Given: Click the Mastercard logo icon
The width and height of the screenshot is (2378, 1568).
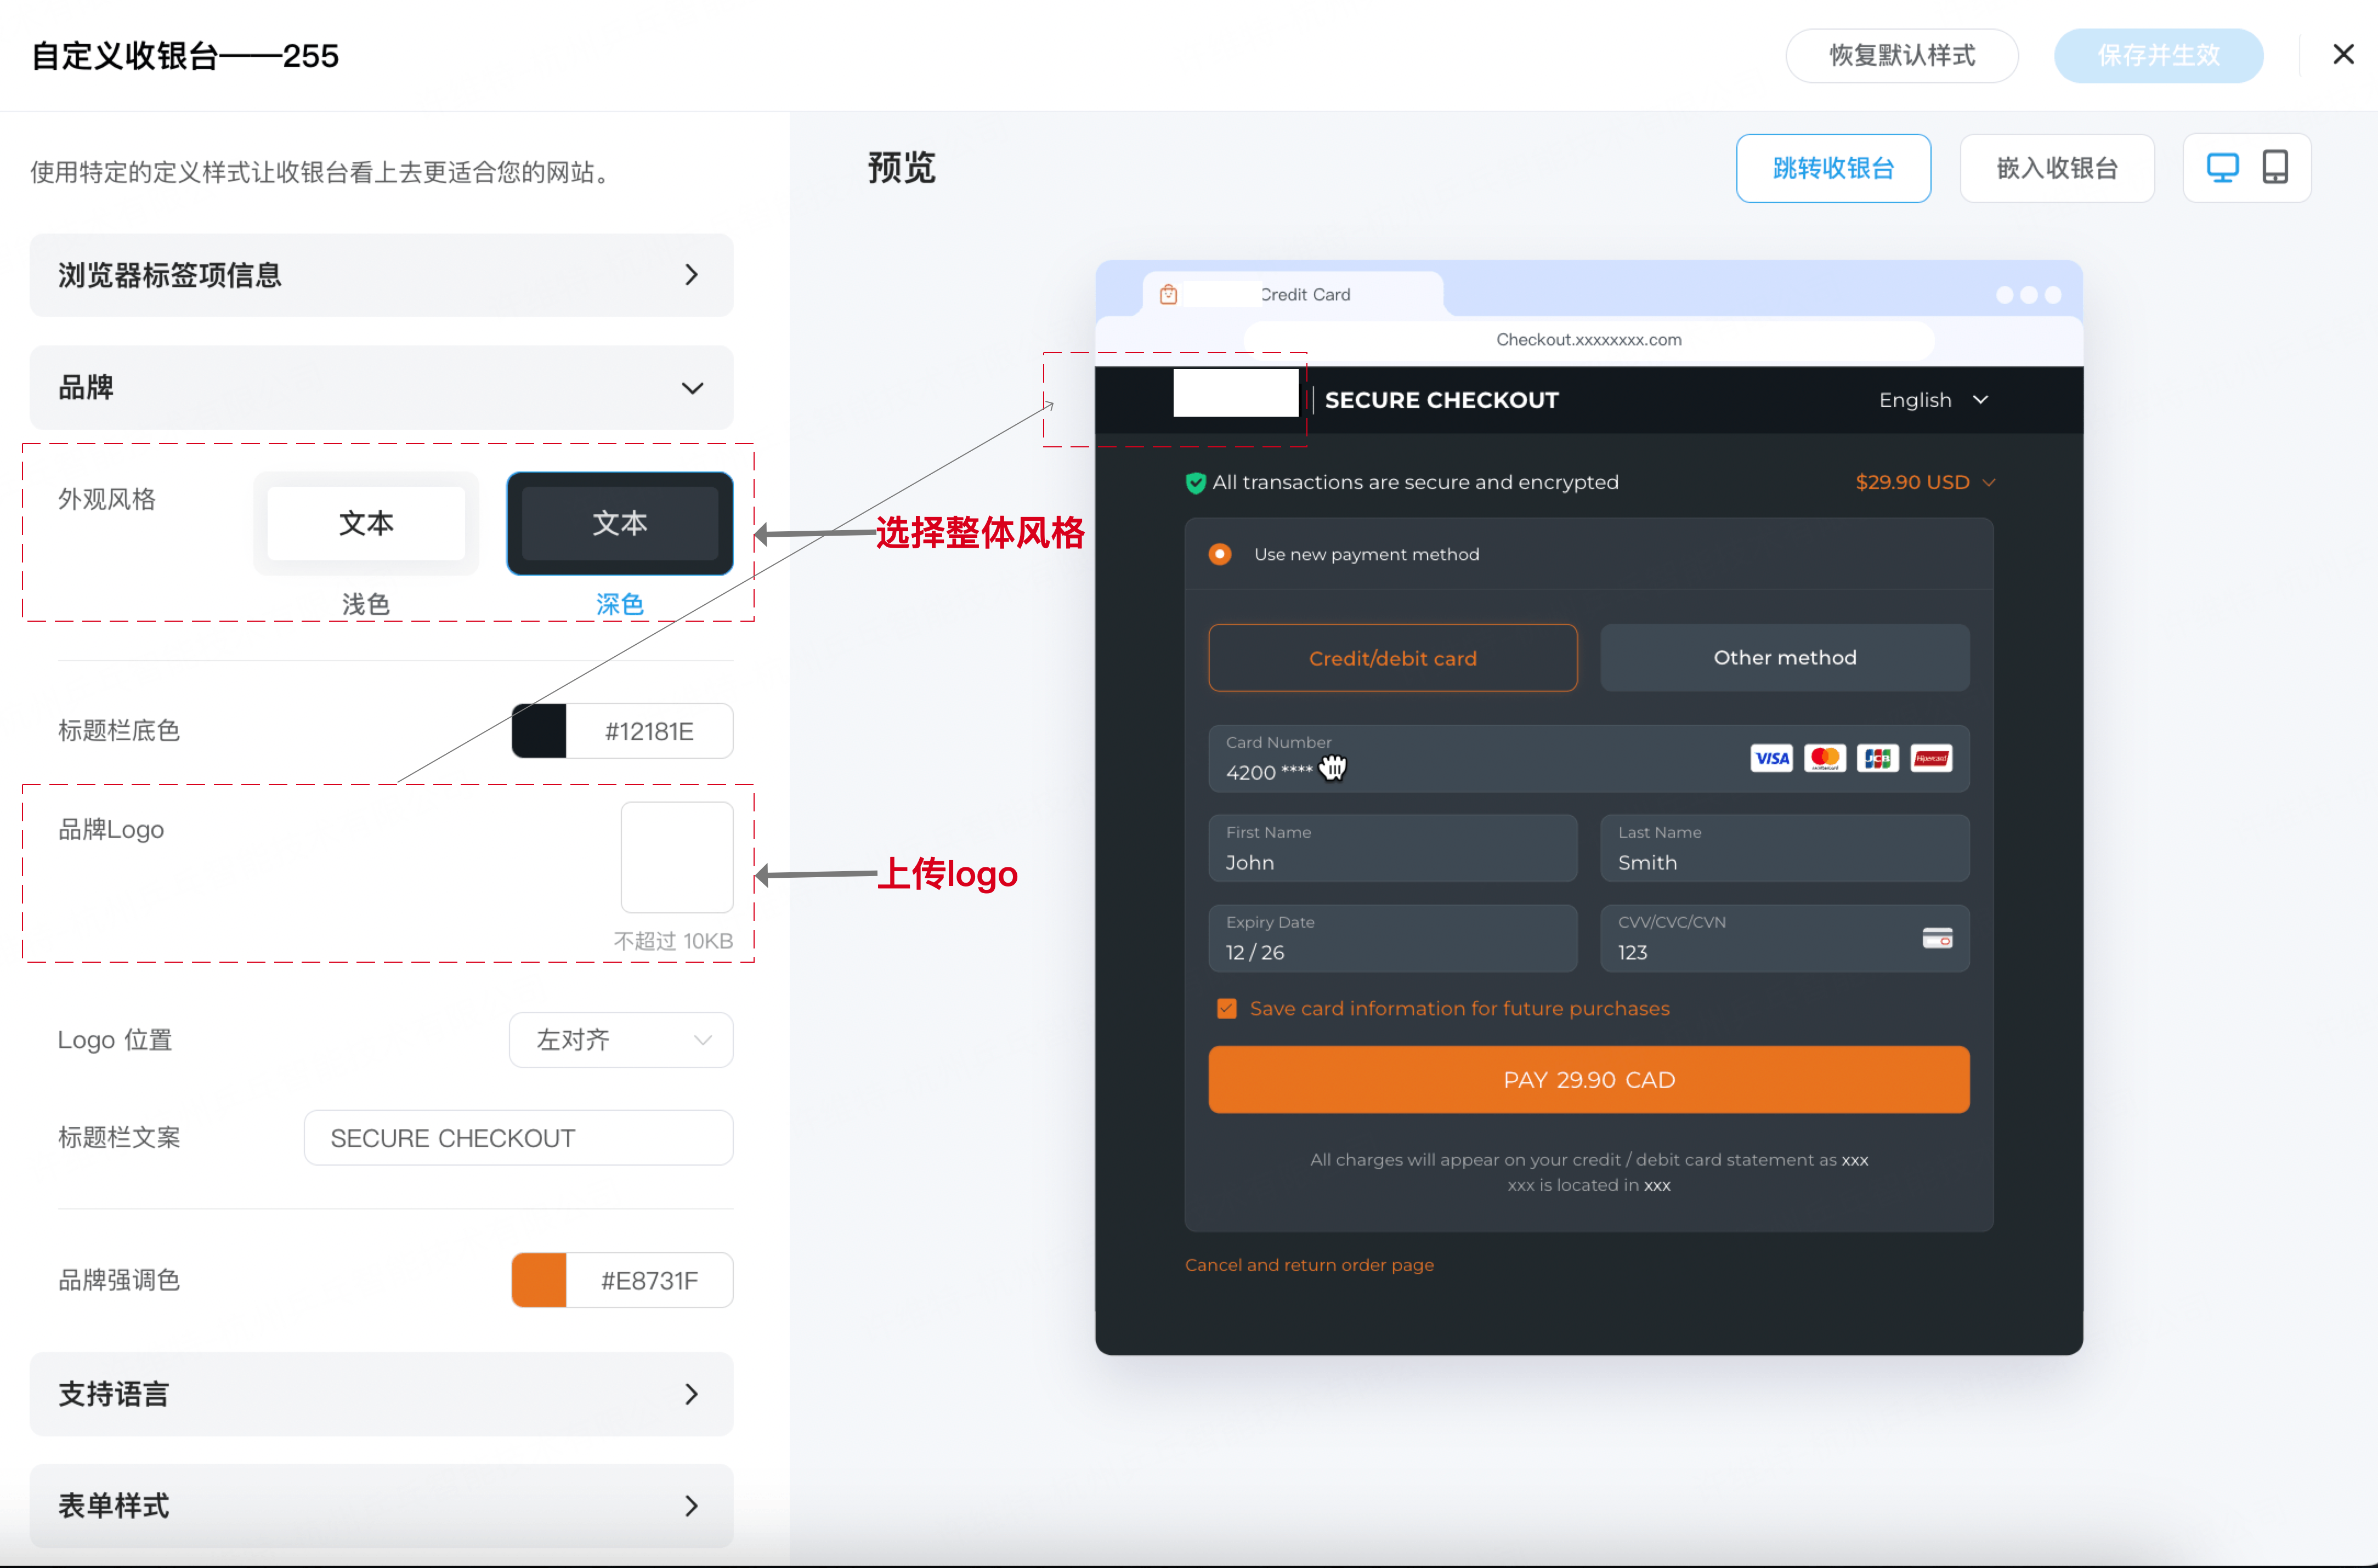Looking at the screenshot, I should pyautogui.click(x=1825, y=758).
